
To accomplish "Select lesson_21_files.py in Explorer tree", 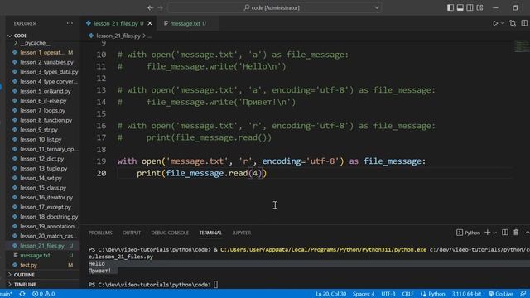I will pyautogui.click(x=42, y=246).
